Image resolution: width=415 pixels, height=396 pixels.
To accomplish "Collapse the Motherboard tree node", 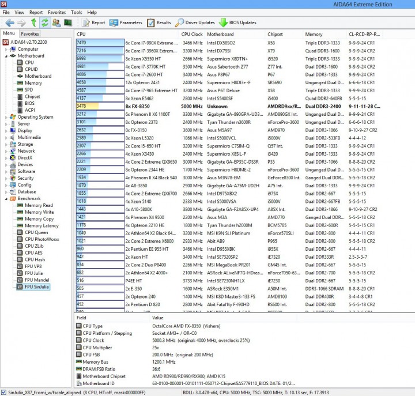I will pos(6,56).
